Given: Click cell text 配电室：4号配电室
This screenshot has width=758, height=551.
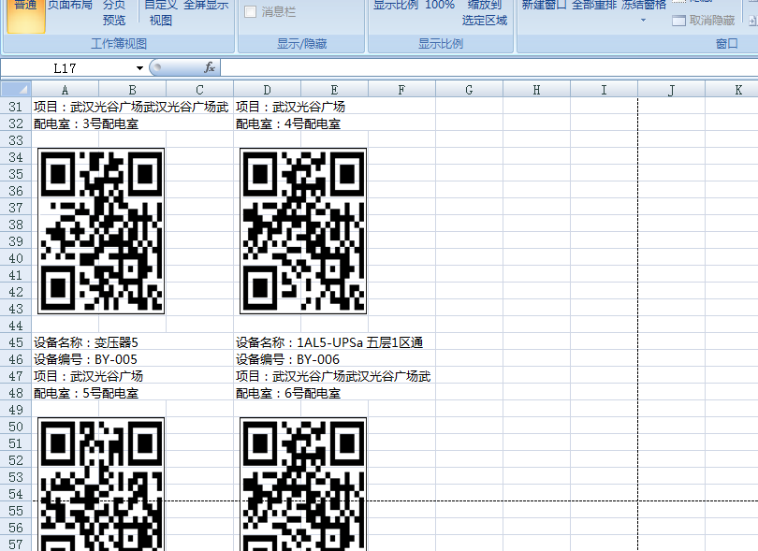Looking at the screenshot, I should pyautogui.click(x=288, y=123).
